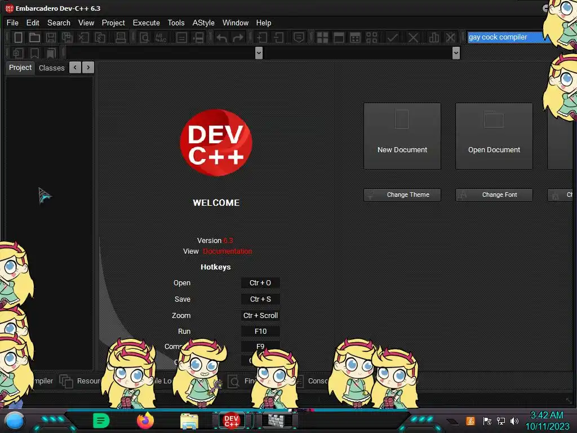Click the Rebuild All toolbar icon

coord(372,38)
